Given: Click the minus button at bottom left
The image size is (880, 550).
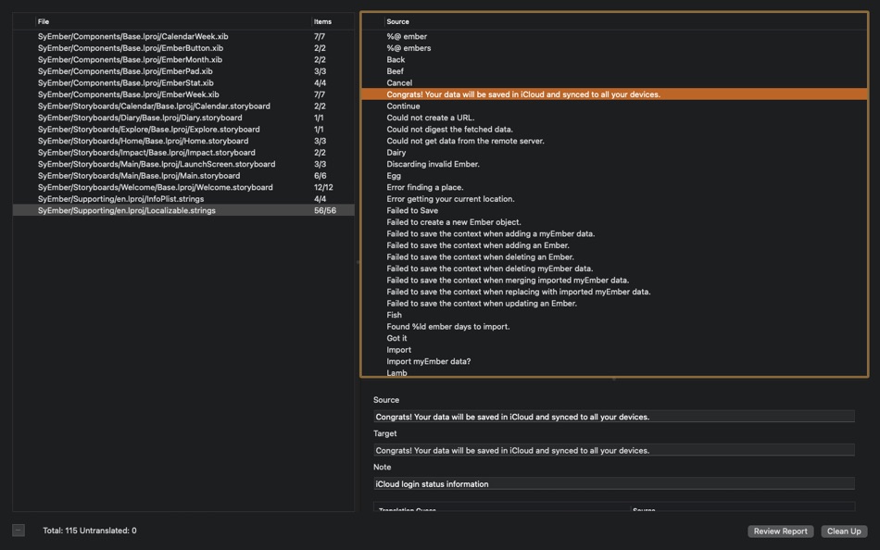Looking at the screenshot, I should point(19,531).
